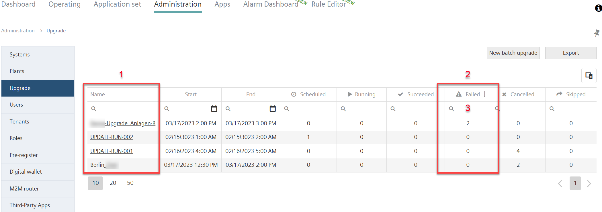
Task: Click the search icon in Name filter
Action: (x=94, y=109)
